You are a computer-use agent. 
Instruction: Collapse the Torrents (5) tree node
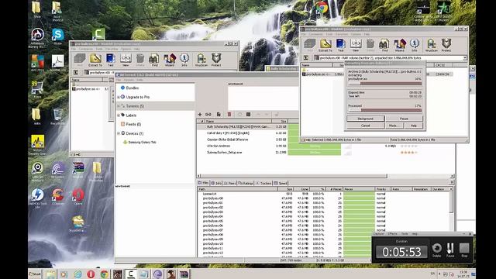point(119,106)
